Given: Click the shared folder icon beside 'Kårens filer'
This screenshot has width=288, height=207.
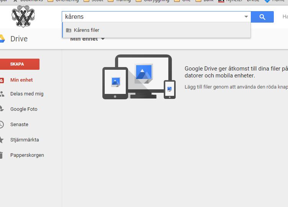Looking at the screenshot, I should pyautogui.click(x=69, y=30).
